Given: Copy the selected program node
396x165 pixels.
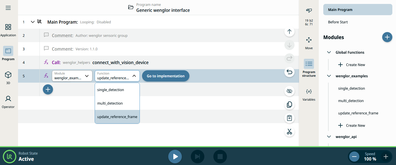Looking at the screenshot, I should pos(289,105).
